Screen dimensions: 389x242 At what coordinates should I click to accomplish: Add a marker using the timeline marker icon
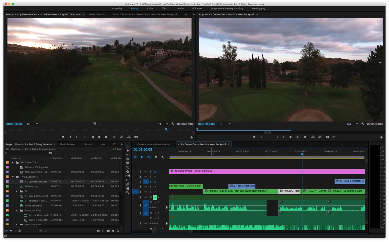pos(156,157)
